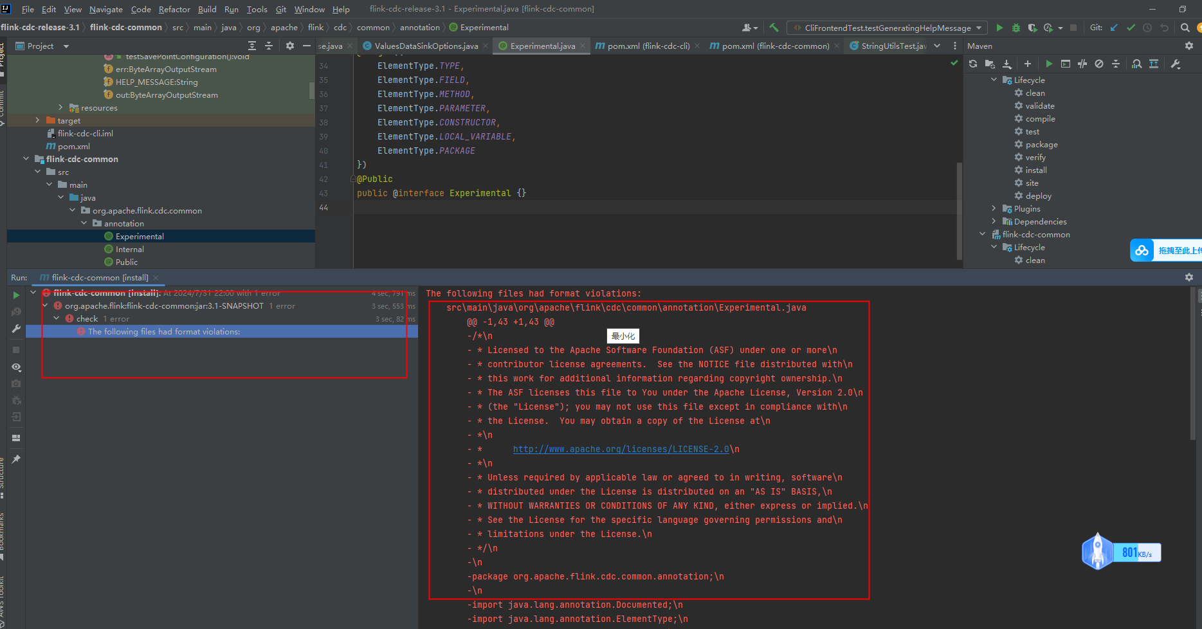
Task: Collapse the check error node
Action: (x=57, y=318)
